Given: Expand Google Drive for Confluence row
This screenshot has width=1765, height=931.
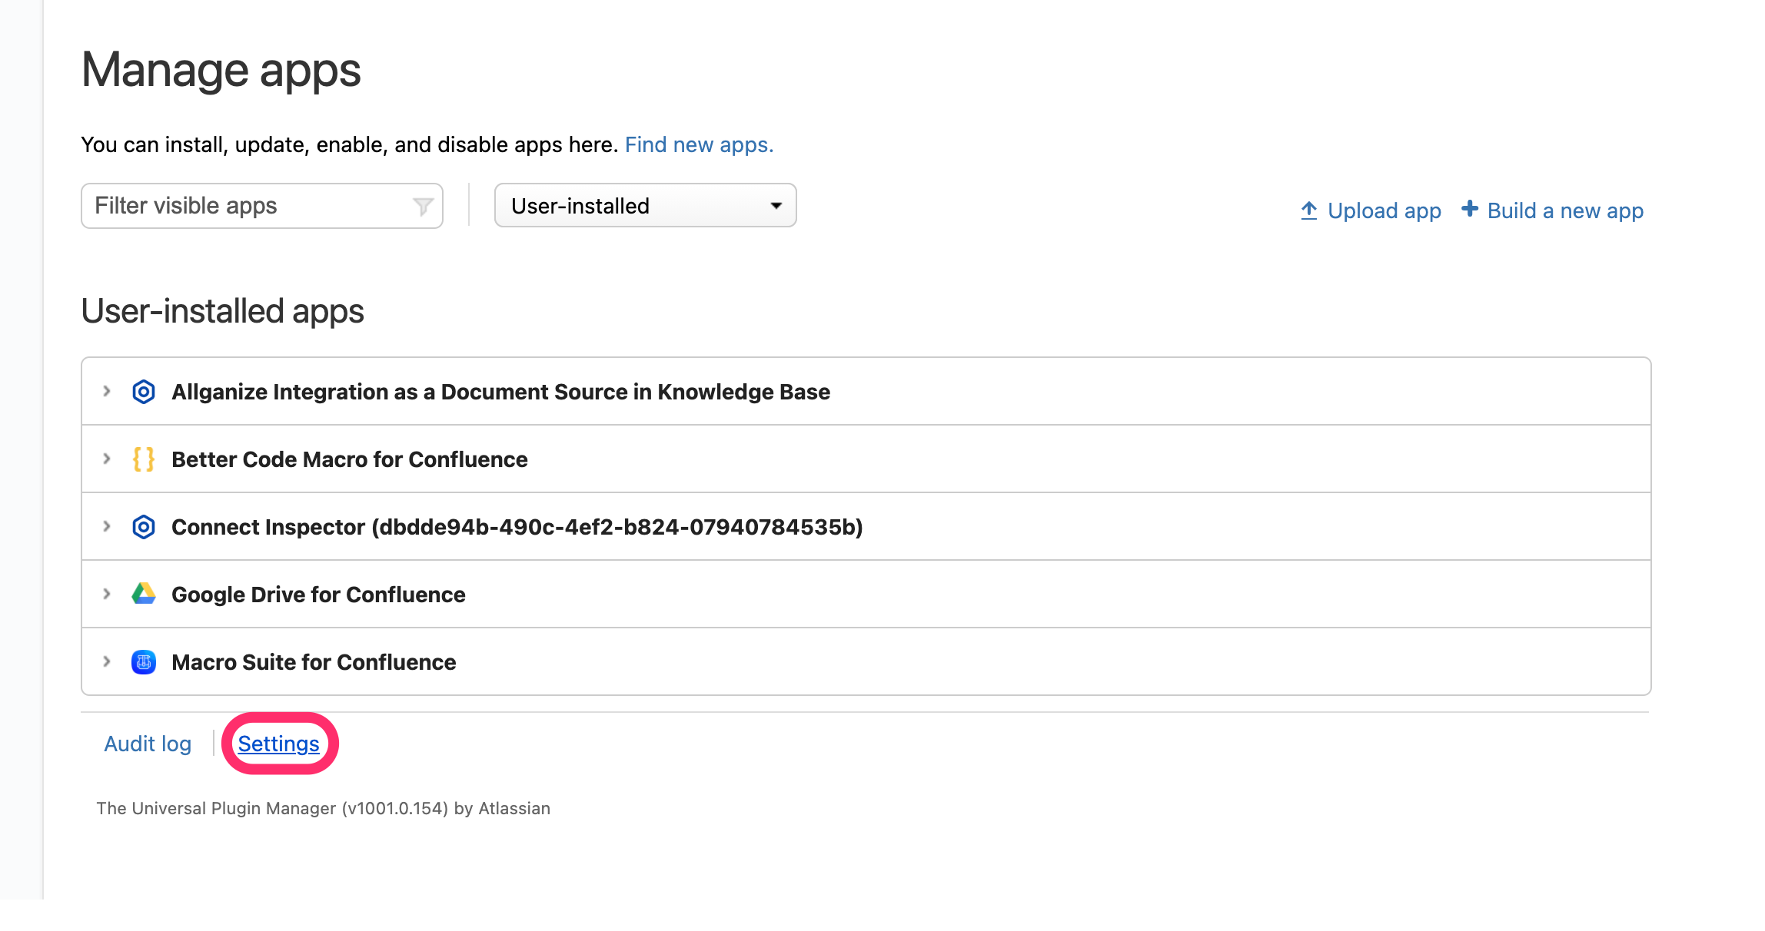Looking at the screenshot, I should click(x=107, y=594).
